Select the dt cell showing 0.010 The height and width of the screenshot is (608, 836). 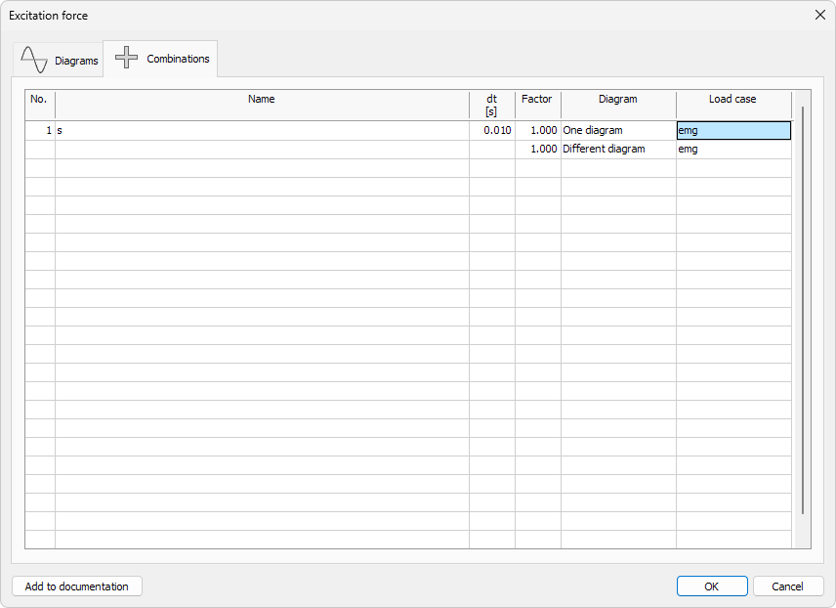pos(491,129)
